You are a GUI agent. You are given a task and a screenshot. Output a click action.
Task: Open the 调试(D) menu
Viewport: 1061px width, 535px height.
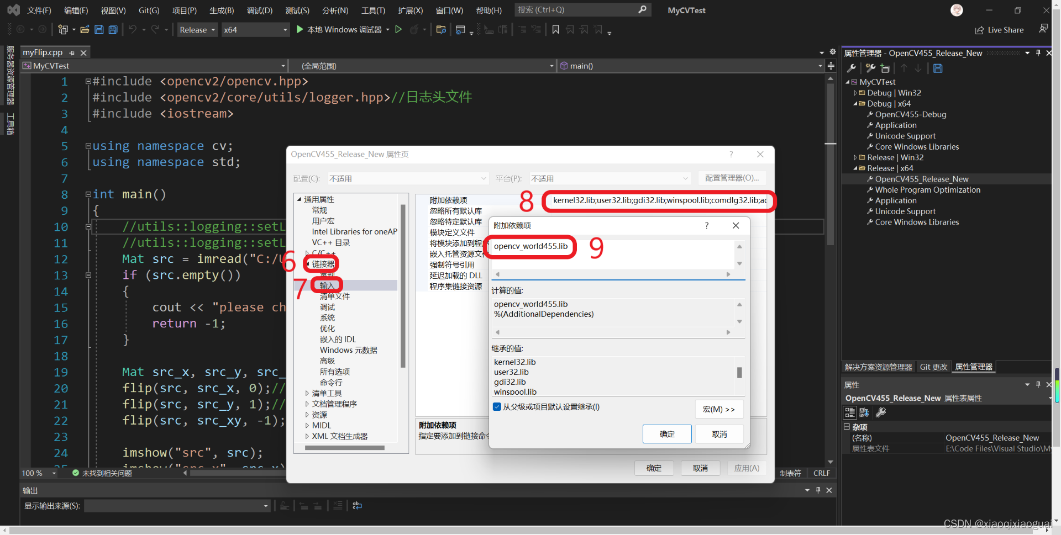click(260, 9)
